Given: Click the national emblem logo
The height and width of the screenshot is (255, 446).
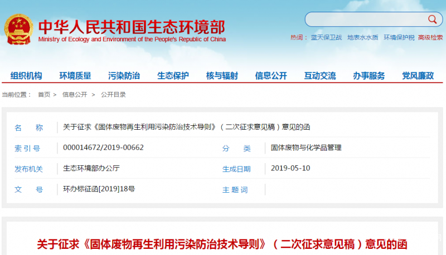Looking at the screenshot, I should [18, 30].
